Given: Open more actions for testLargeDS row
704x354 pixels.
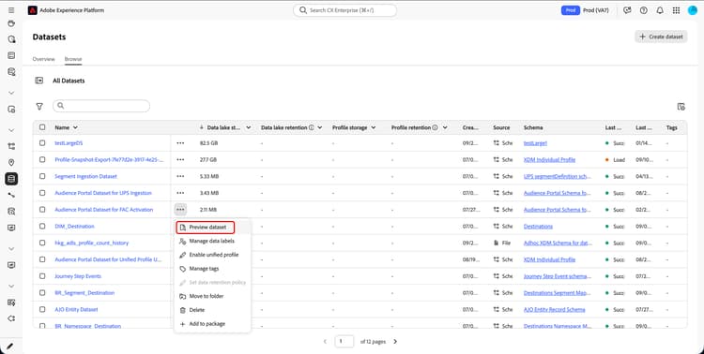Looking at the screenshot, I should click(x=180, y=143).
